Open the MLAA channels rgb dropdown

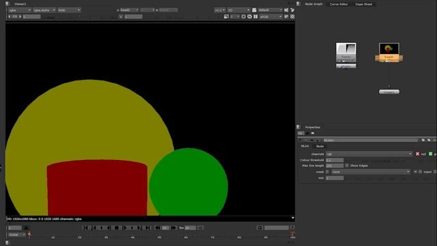[369, 154]
